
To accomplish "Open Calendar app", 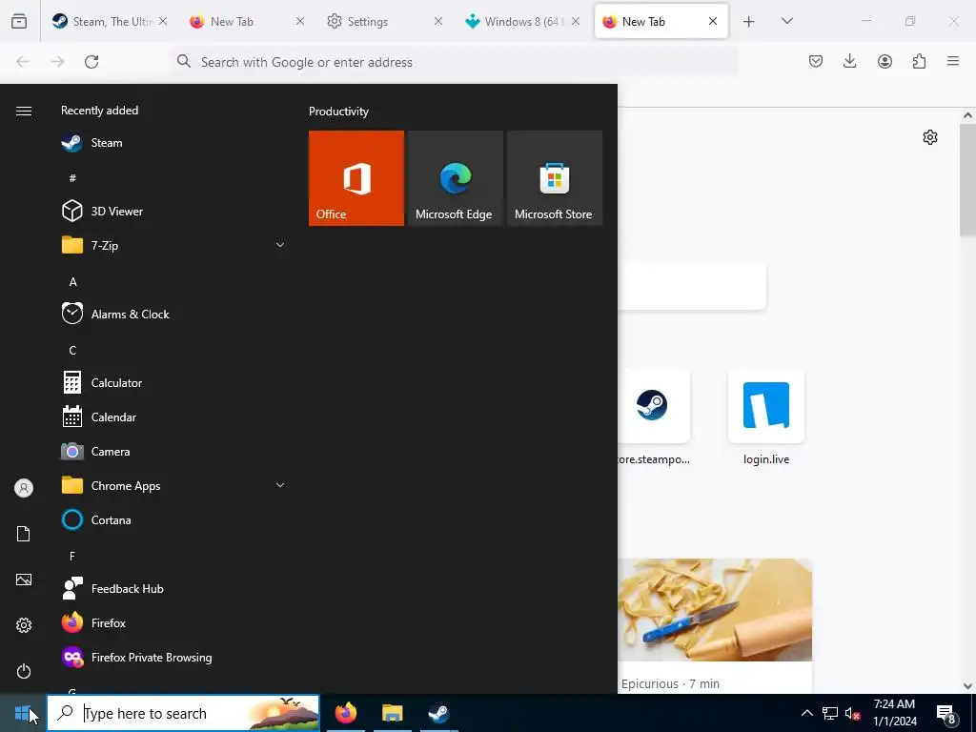I will tap(173, 417).
